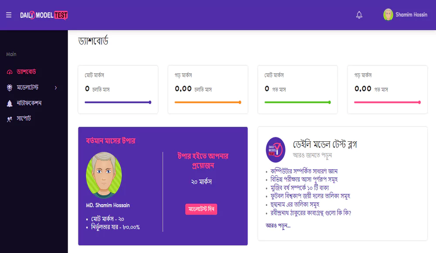Click the মডেলটেস্ট দিন button
Viewport: 436px width, 253px height.
coord(201,209)
